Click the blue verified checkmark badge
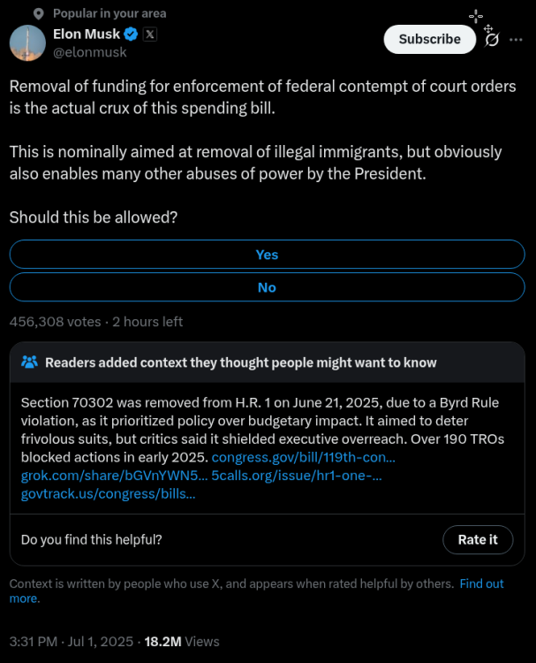 point(131,34)
